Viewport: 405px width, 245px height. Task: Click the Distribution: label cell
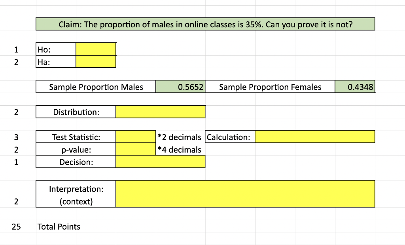(x=76, y=112)
